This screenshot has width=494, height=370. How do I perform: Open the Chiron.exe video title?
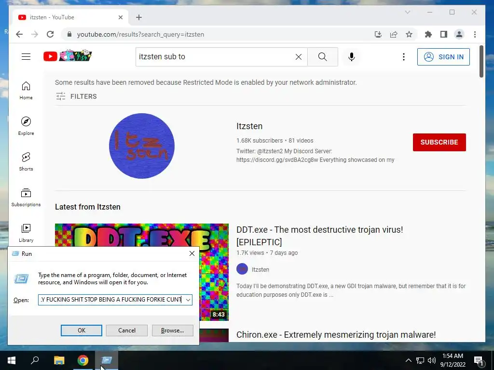coord(336,335)
